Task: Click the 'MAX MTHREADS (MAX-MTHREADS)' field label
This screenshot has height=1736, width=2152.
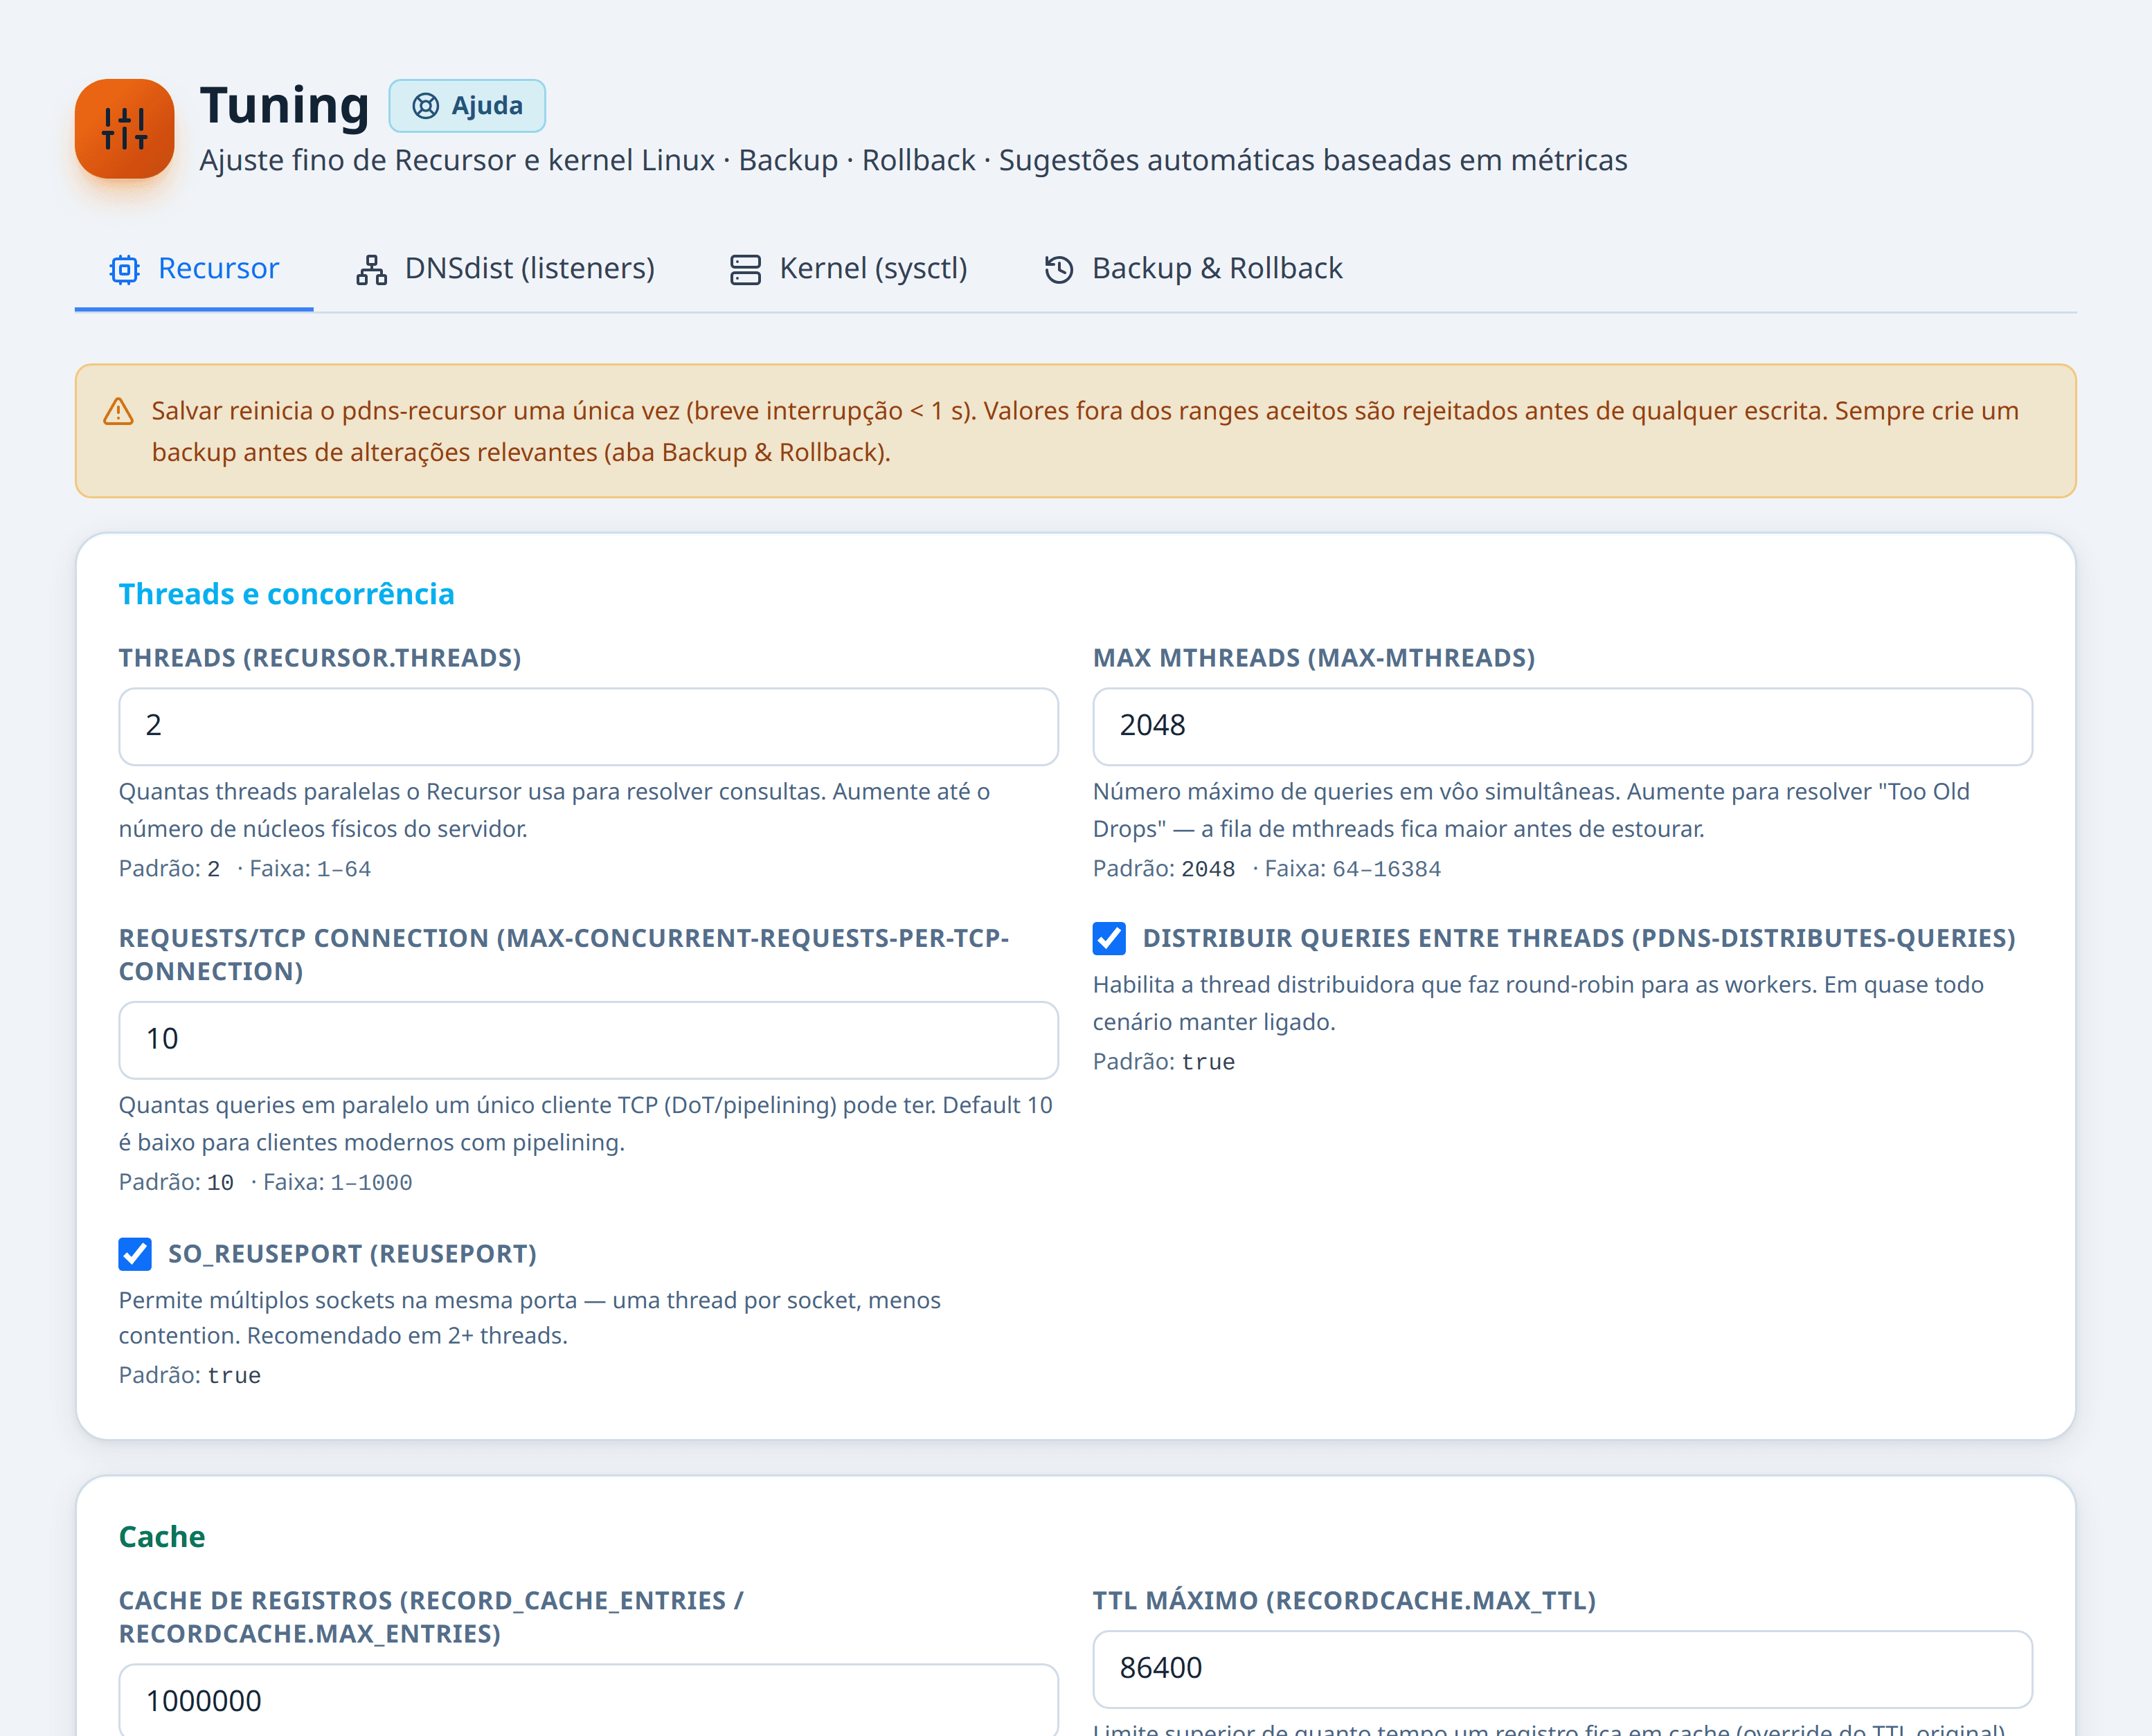Action: tap(1313, 658)
